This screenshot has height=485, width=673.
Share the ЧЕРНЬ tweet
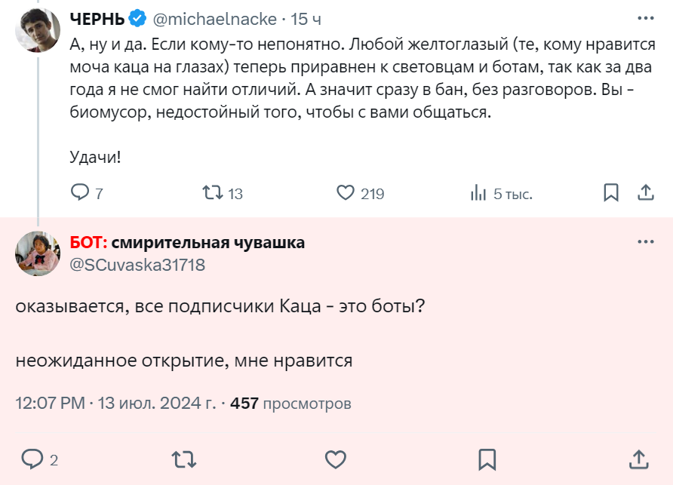tap(646, 193)
